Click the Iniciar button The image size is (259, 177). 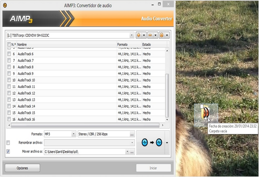pos(154,168)
